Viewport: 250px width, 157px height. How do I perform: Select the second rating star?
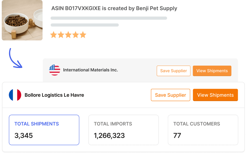click(x=61, y=35)
